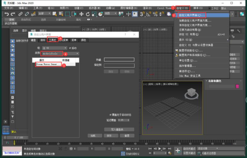Click the 重置 button in dialog
The width and height of the screenshot is (247, 158).
point(127,136)
